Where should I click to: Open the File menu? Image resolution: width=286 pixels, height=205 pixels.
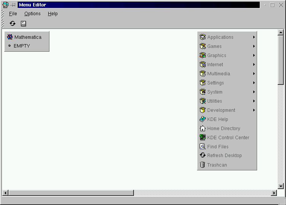coord(13,14)
